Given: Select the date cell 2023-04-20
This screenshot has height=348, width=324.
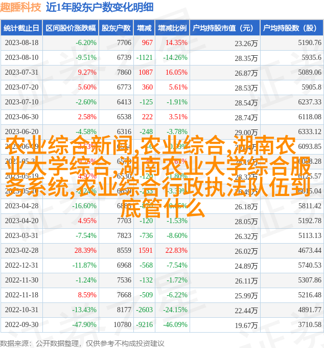Looking at the screenshot, I should pyautogui.click(x=21, y=221).
